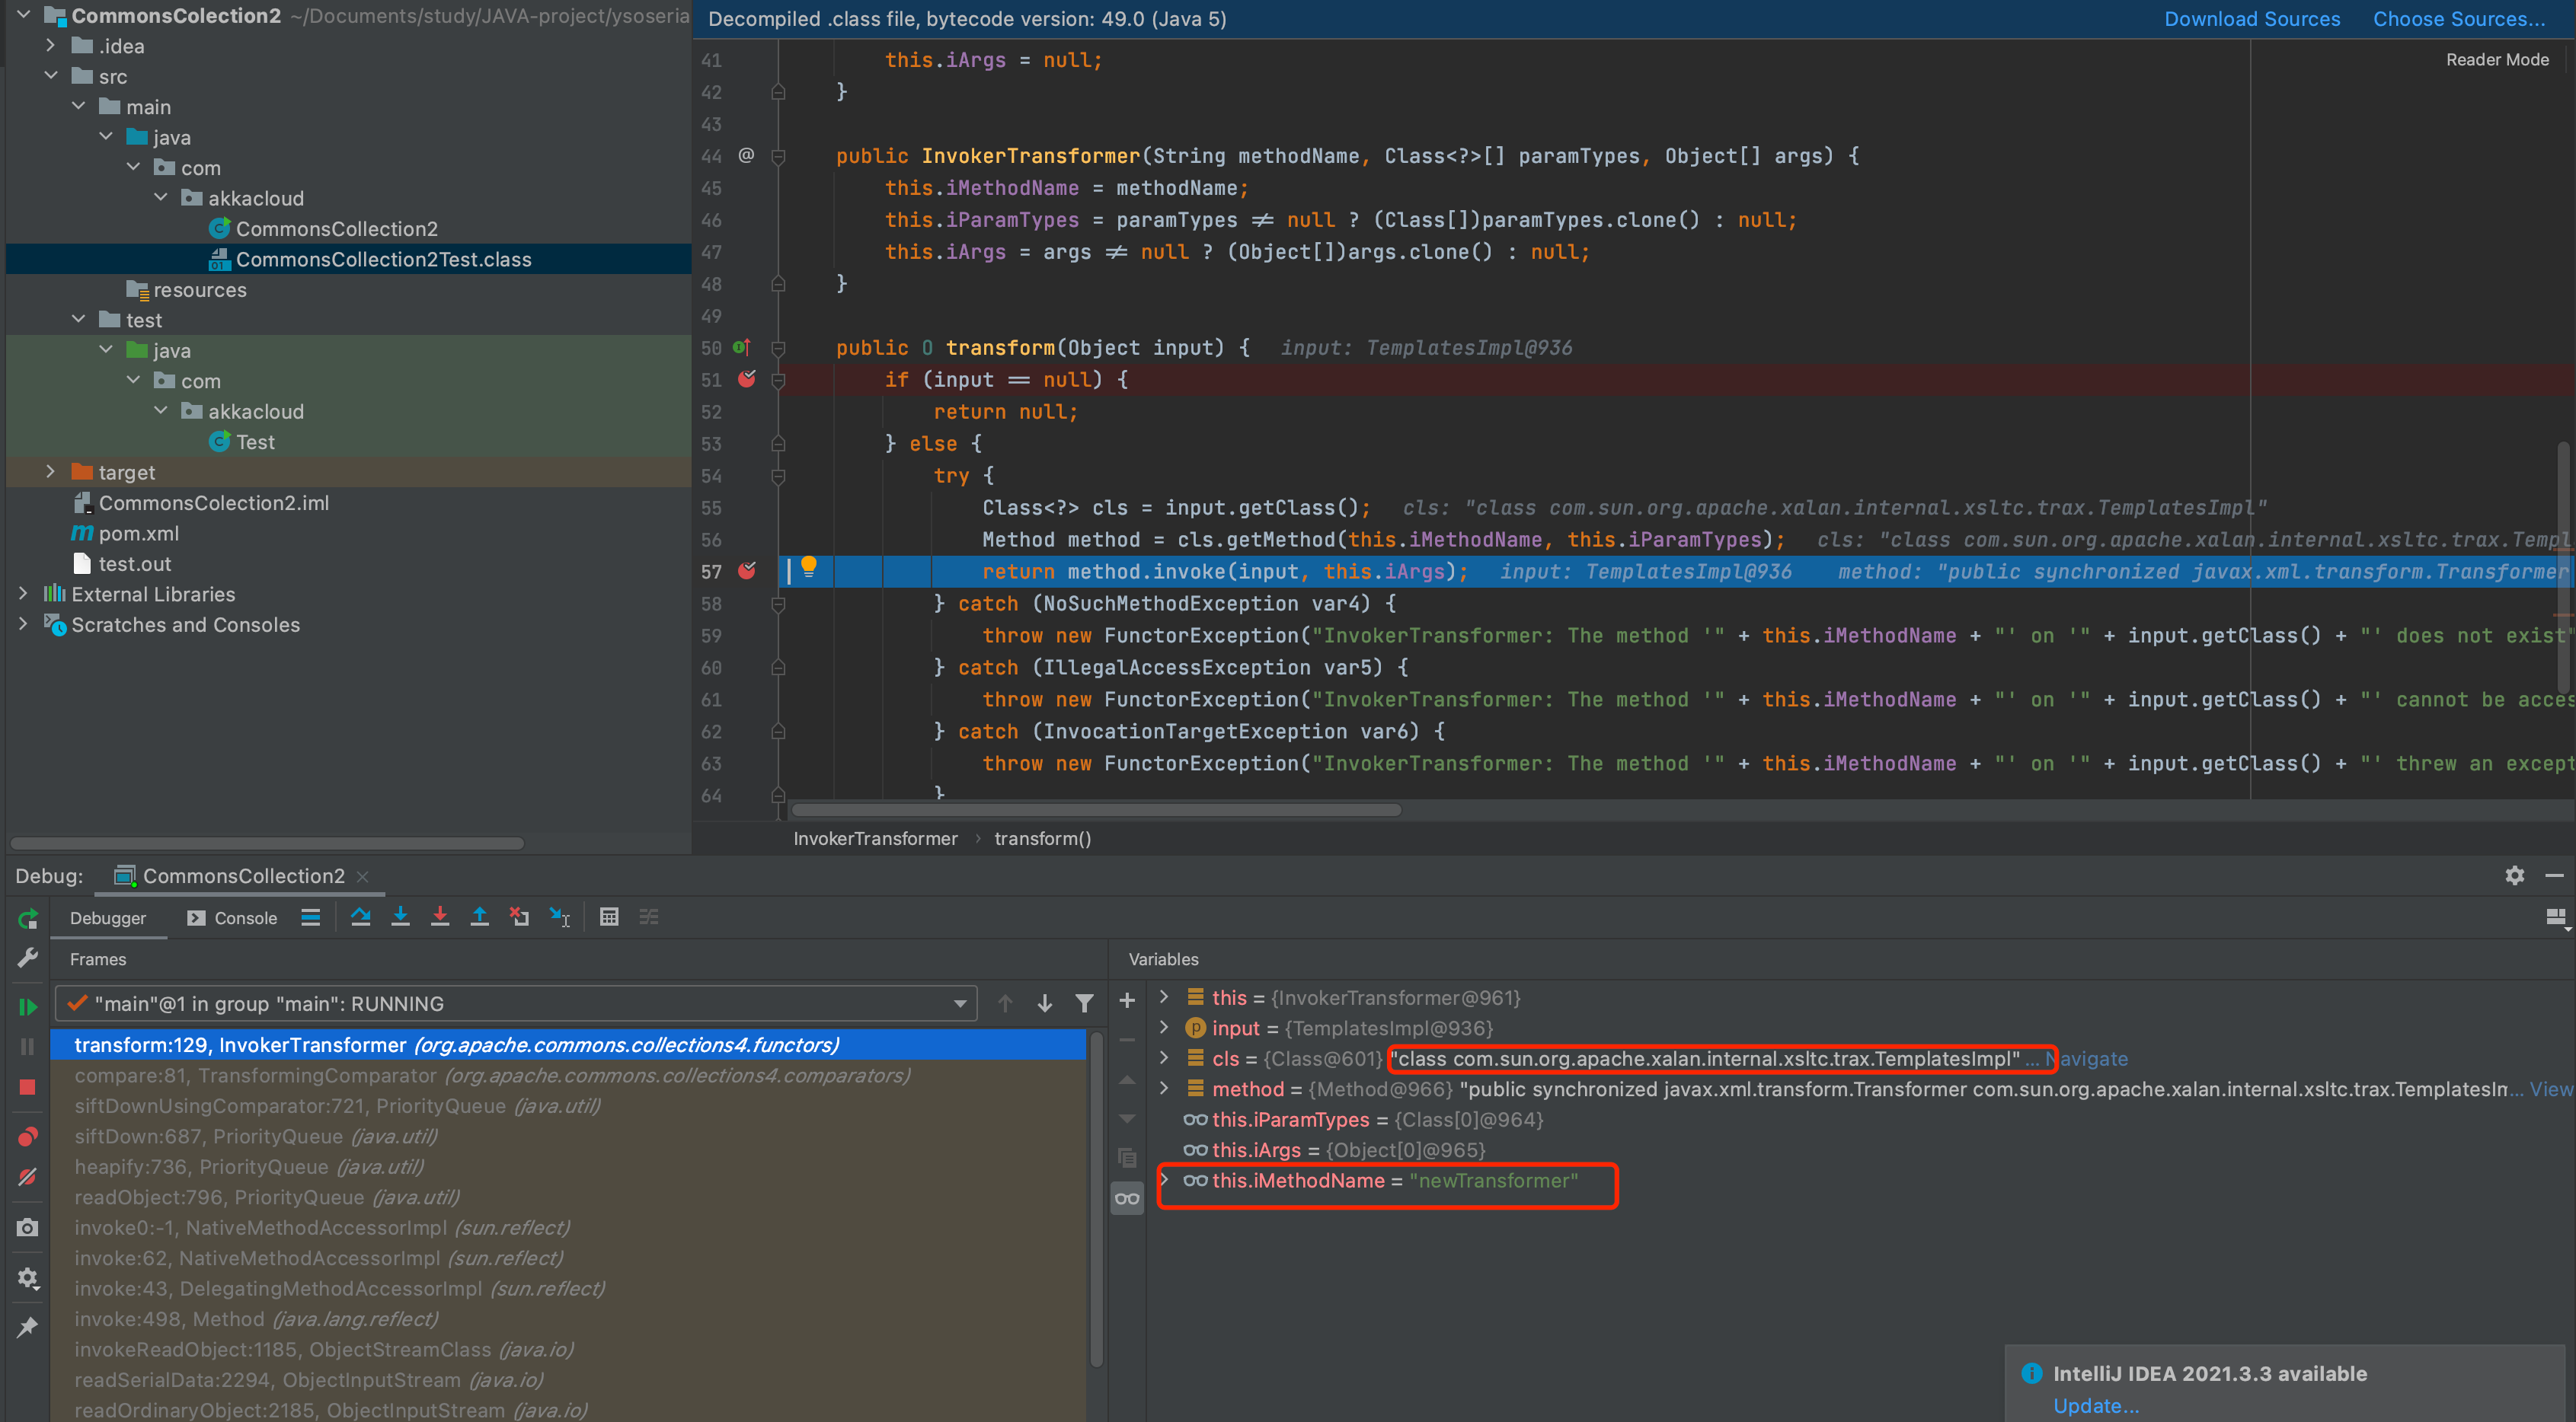Expand the .idea folder
This screenshot has width=2576, height=1422.
pos(51,45)
